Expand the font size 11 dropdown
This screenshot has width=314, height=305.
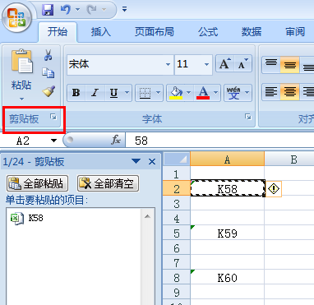pos(206,65)
